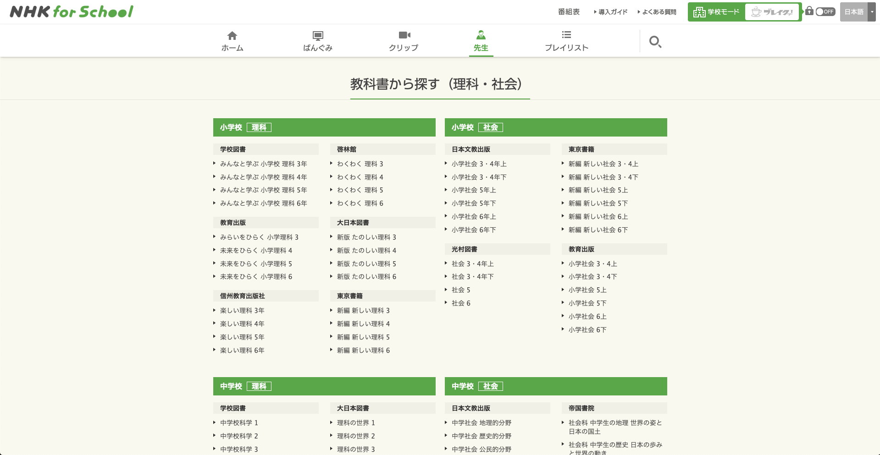Click the NHK for School logo
The height and width of the screenshot is (455, 880).
[x=72, y=11]
